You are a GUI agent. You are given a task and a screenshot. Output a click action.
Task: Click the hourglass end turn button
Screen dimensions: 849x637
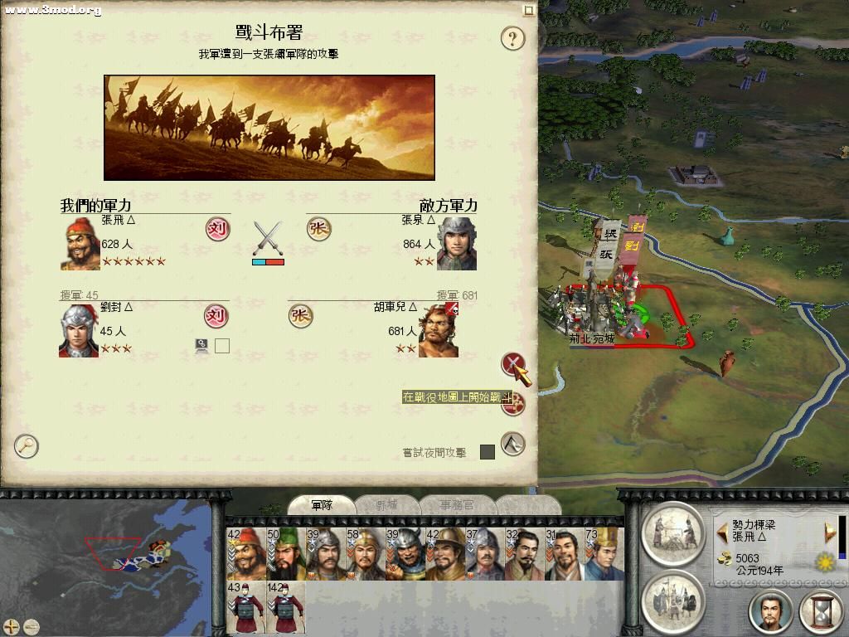tap(822, 611)
